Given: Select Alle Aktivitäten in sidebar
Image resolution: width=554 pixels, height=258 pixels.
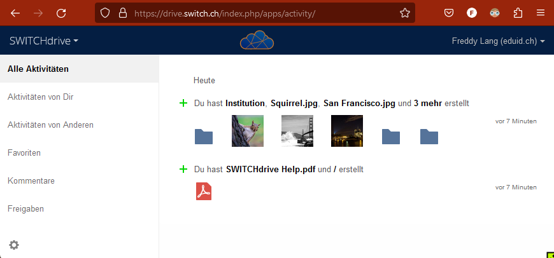Looking at the screenshot, I should tap(80, 69).
